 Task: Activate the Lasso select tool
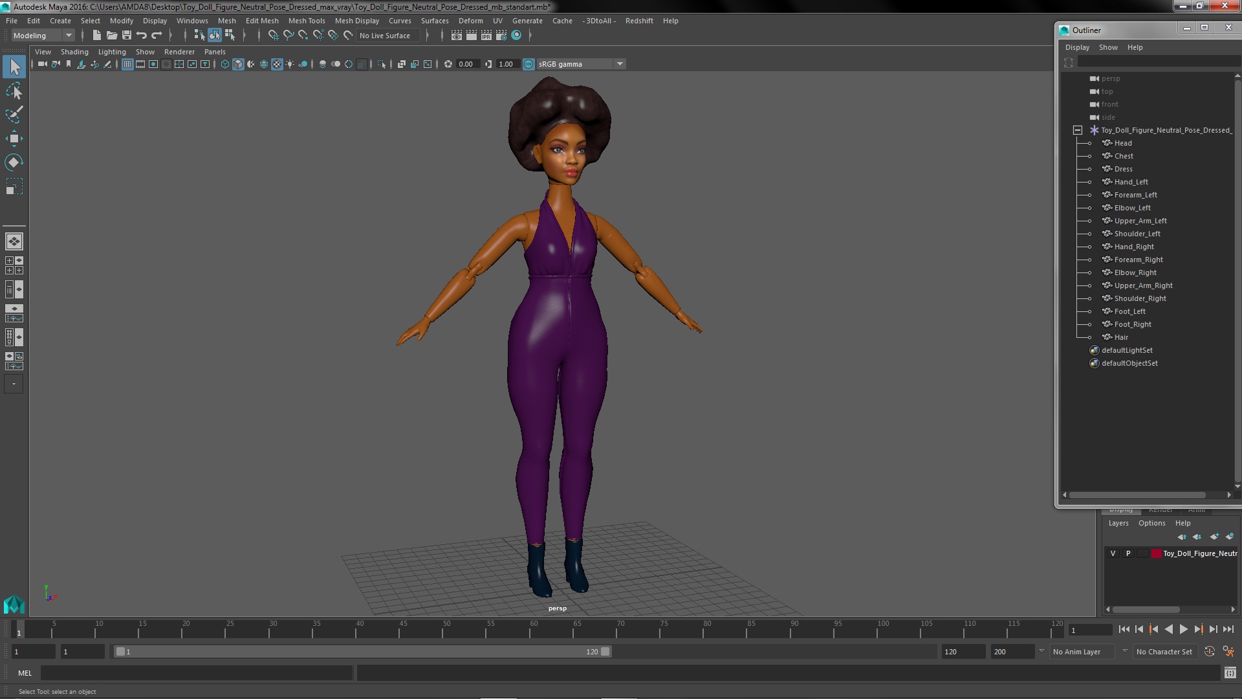[x=14, y=91]
